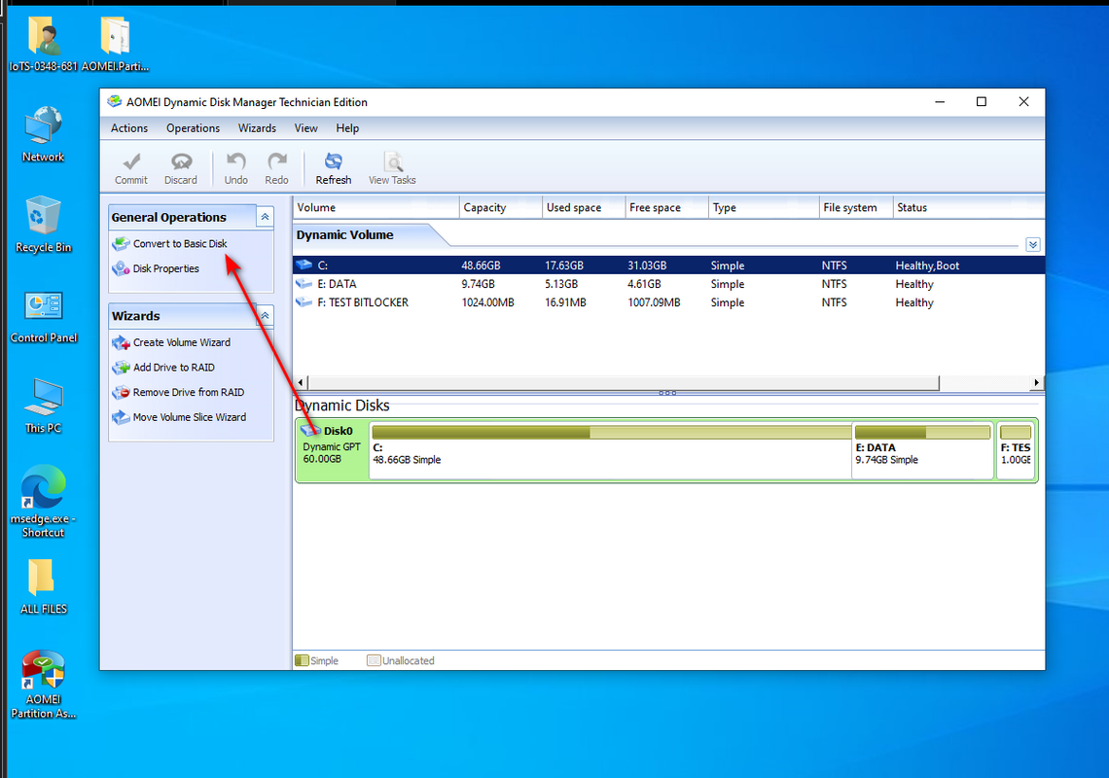Screen dimensions: 1109x778
Task: Click the 'Healthy,Boot' status cell
Action: coord(927,265)
